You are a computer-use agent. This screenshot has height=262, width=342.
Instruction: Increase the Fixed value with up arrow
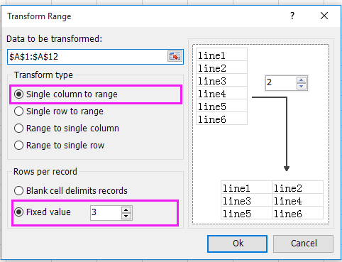(126, 210)
